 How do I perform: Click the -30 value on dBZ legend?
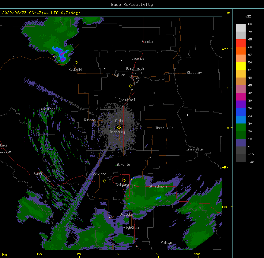point(251,162)
